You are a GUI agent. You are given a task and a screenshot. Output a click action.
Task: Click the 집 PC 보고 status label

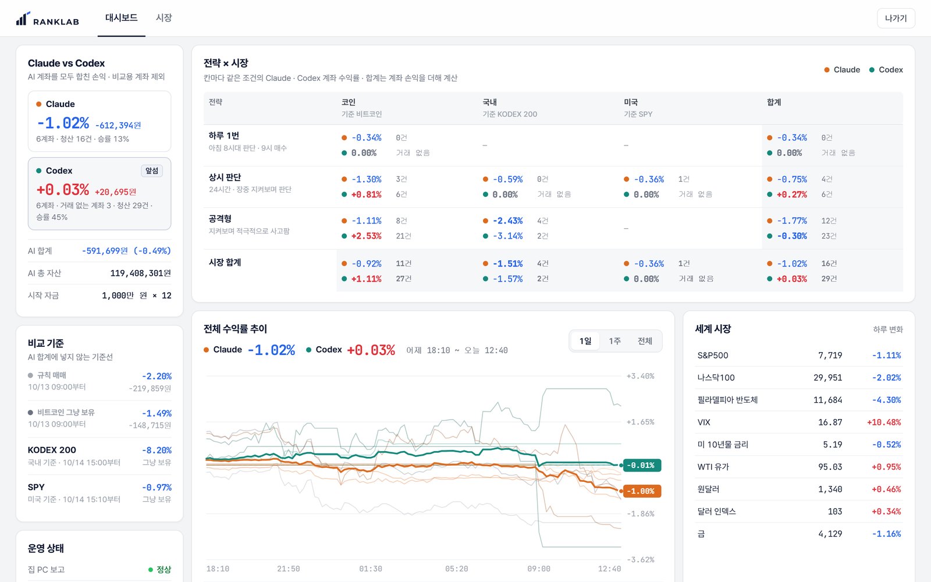47,570
